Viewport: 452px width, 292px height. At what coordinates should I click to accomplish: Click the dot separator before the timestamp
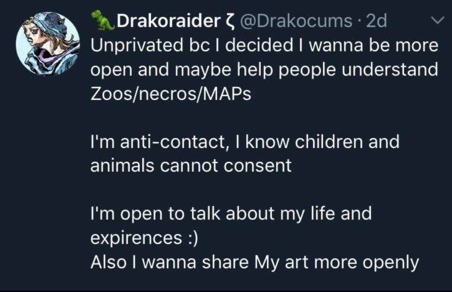coord(357,21)
